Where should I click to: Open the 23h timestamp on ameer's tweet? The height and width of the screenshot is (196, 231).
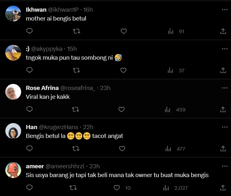95,166
